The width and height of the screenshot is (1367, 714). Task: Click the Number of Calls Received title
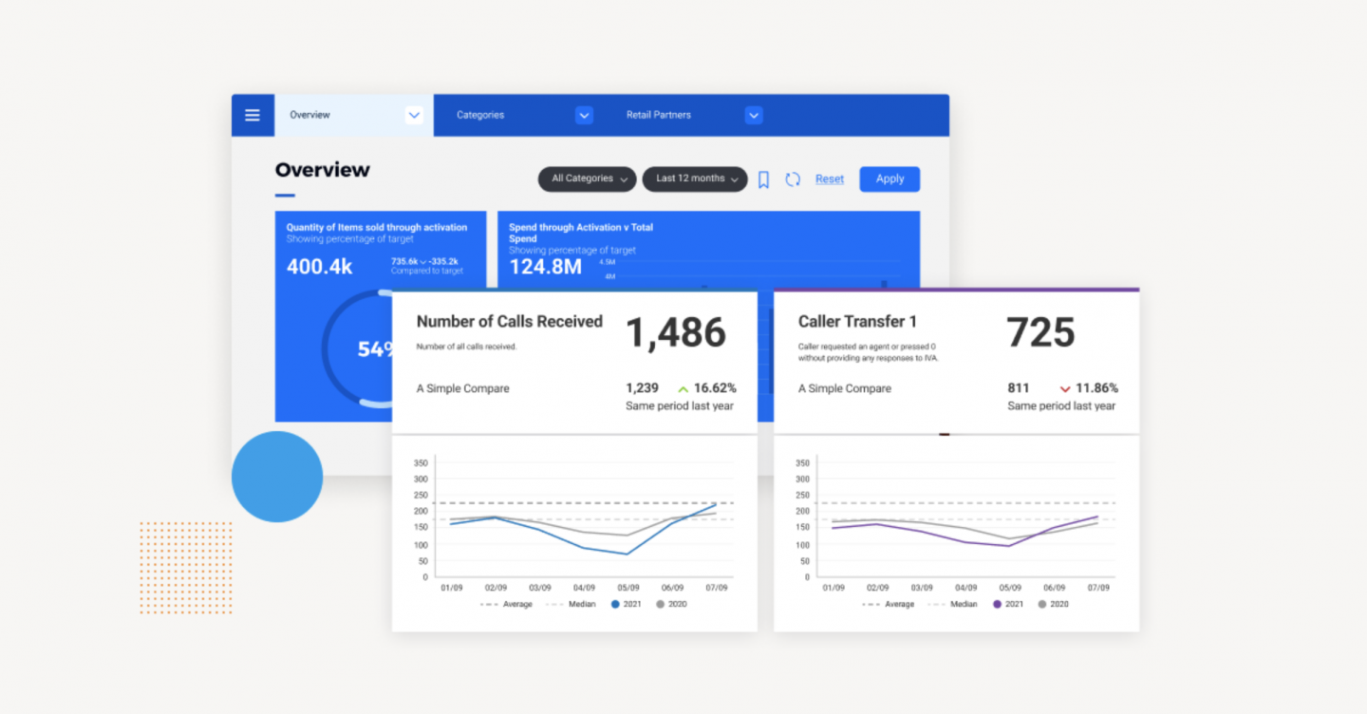tap(509, 322)
